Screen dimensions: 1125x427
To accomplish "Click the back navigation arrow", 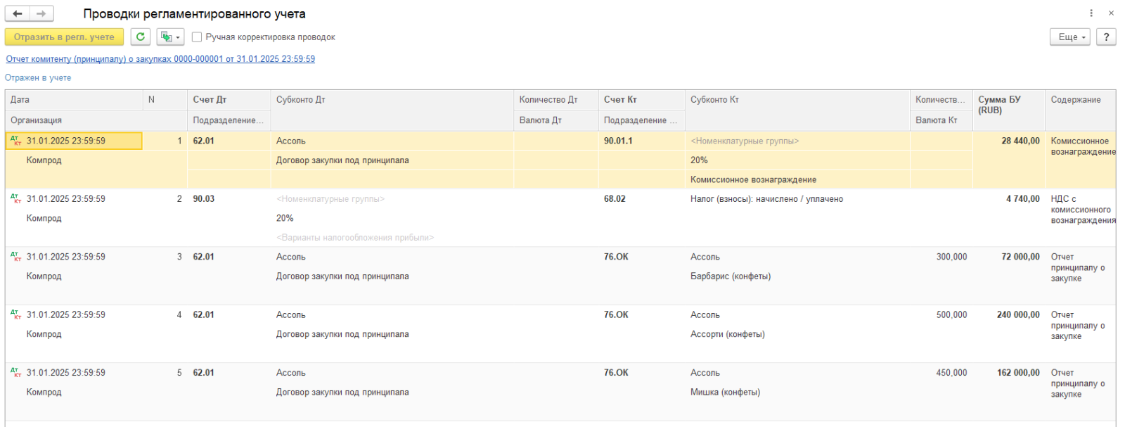I will (x=18, y=13).
